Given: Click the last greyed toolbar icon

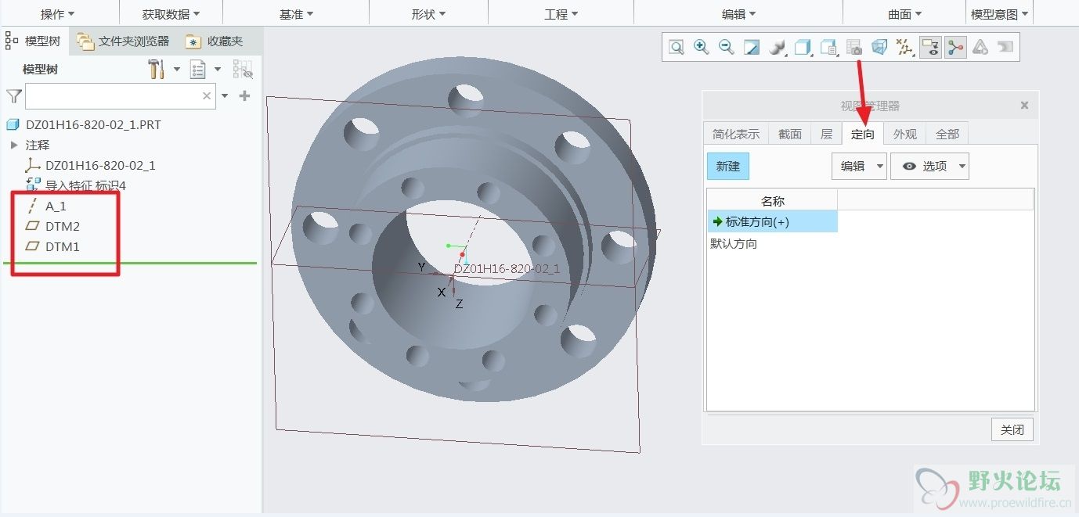Looking at the screenshot, I should [x=1005, y=48].
